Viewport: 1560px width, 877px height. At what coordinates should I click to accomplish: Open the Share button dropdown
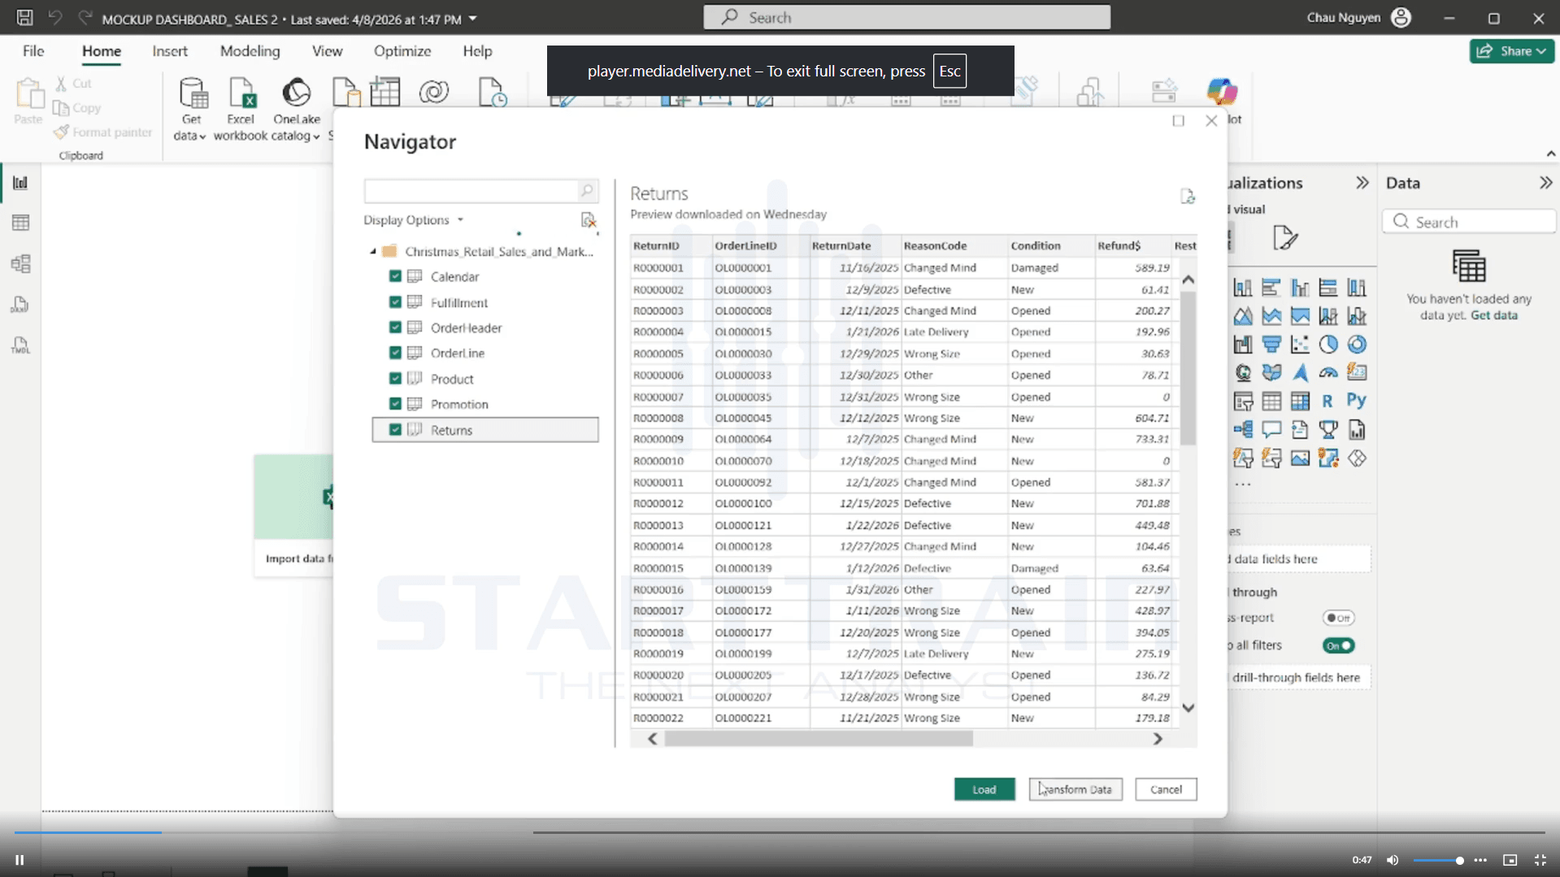[1512, 50]
